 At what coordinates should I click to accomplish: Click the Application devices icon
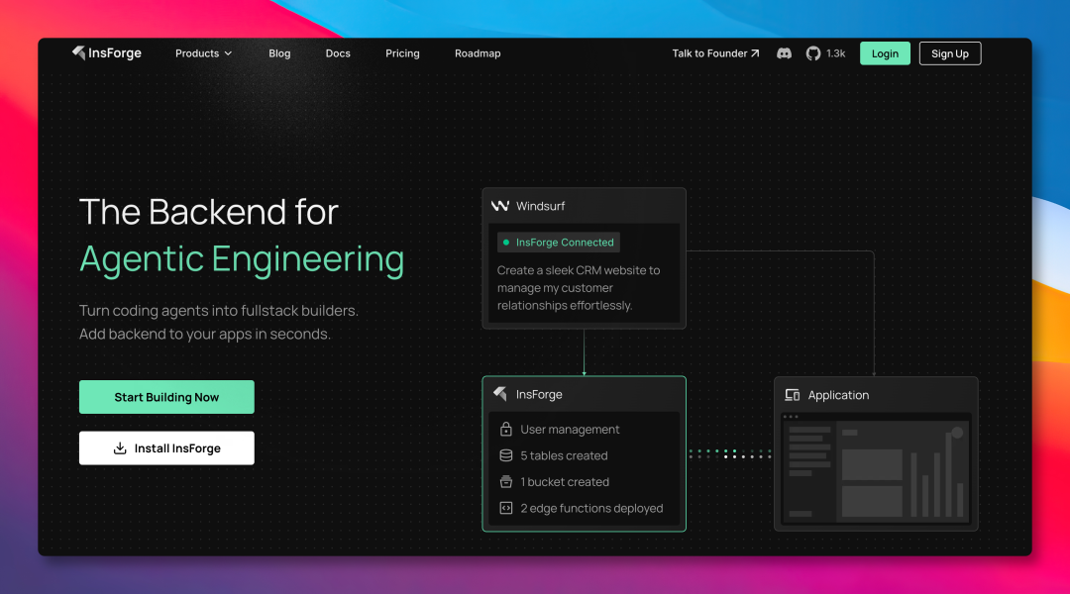tap(793, 395)
